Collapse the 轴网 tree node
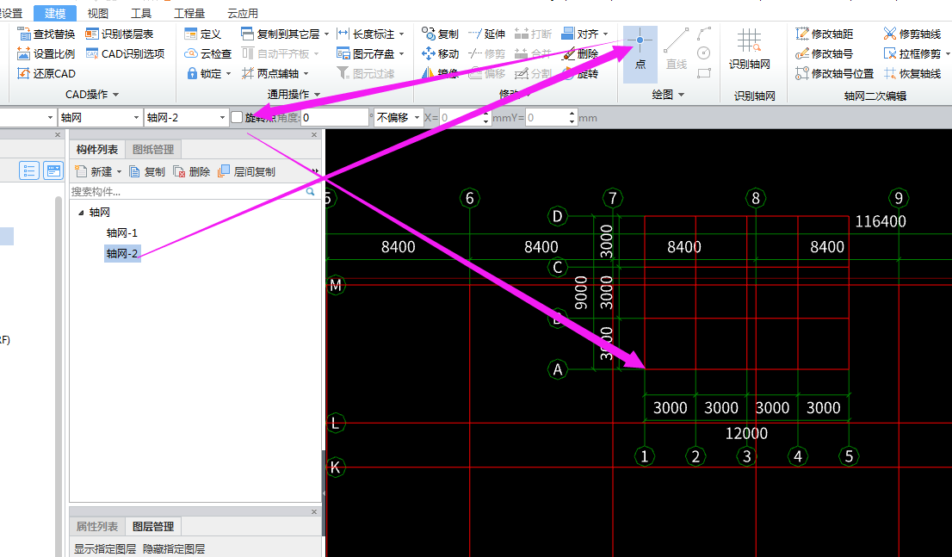 [x=81, y=213]
